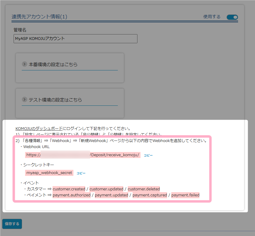Select the payment.updated event label
The image size is (255, 236).
pos(111,195)
